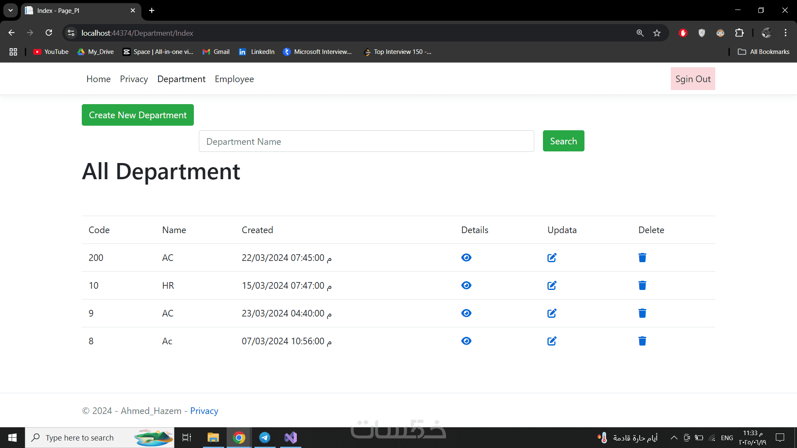This screenshot has height=448, width=797.
Task: Open Chrome three-dot menu
Action: click(x=785, y=33)
